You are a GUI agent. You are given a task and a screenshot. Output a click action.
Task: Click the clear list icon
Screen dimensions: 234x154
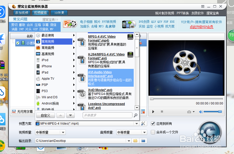143,111
